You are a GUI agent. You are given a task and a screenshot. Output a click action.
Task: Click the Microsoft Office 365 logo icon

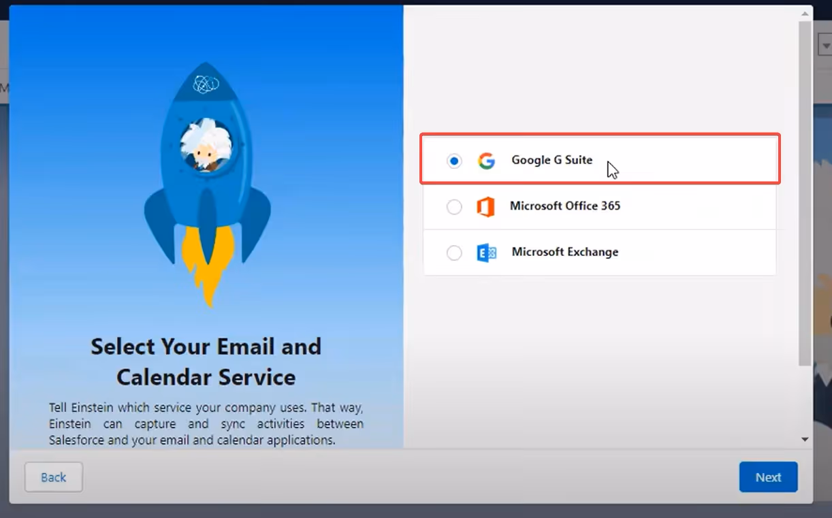click(x=485, y=207)
